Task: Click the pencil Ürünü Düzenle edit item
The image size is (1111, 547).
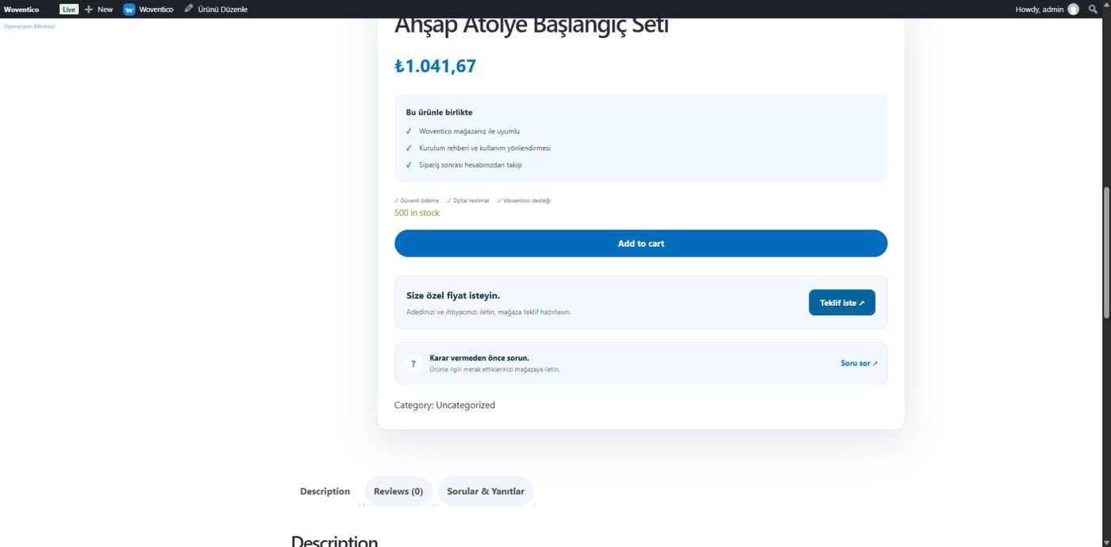Action: (x=216, y=10)
